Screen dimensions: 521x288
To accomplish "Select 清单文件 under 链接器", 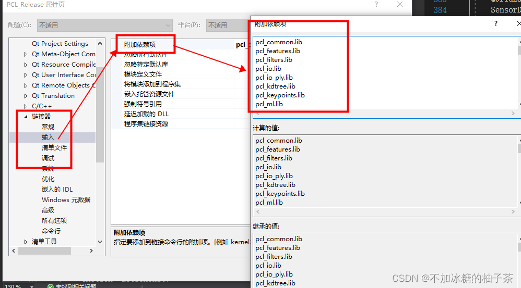I will (54, 148).
